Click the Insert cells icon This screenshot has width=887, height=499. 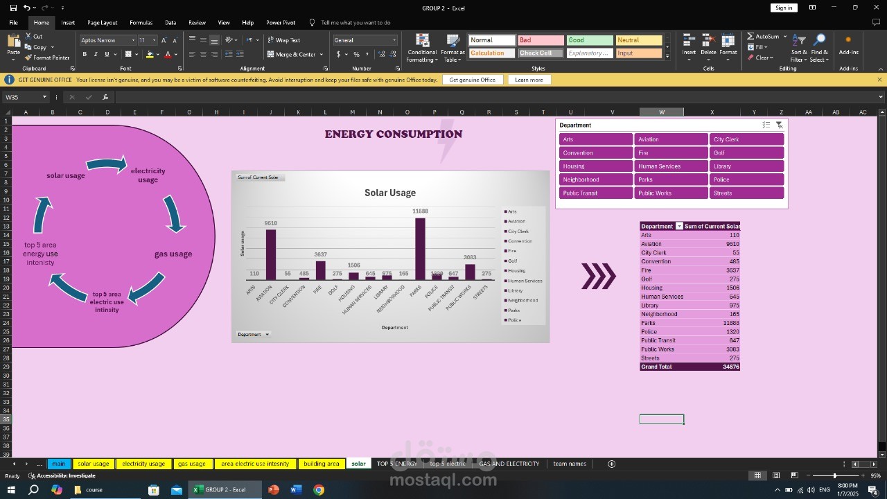pyautogui.click(x=688, y=41)
